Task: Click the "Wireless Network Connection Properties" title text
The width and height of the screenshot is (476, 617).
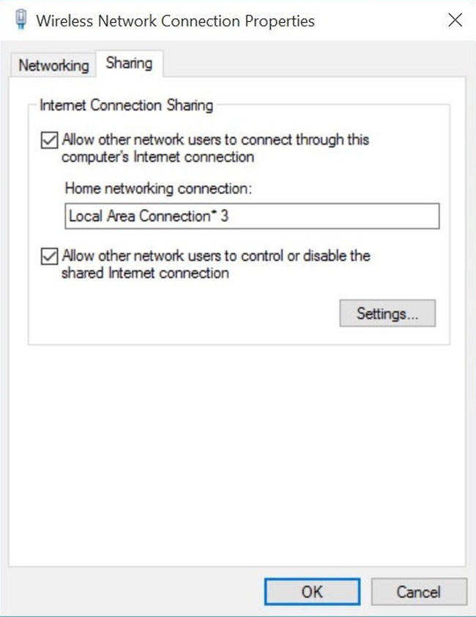Action: (175, 21)
